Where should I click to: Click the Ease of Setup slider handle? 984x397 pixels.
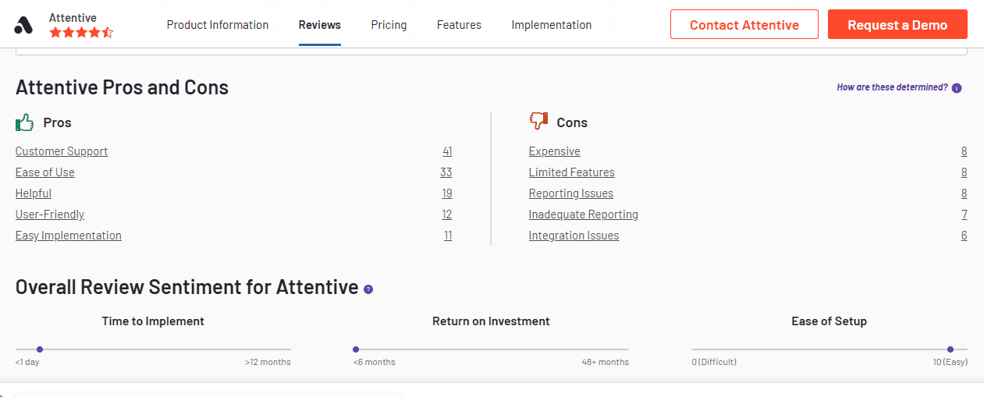pyautogui.click(x=950, y=349)
